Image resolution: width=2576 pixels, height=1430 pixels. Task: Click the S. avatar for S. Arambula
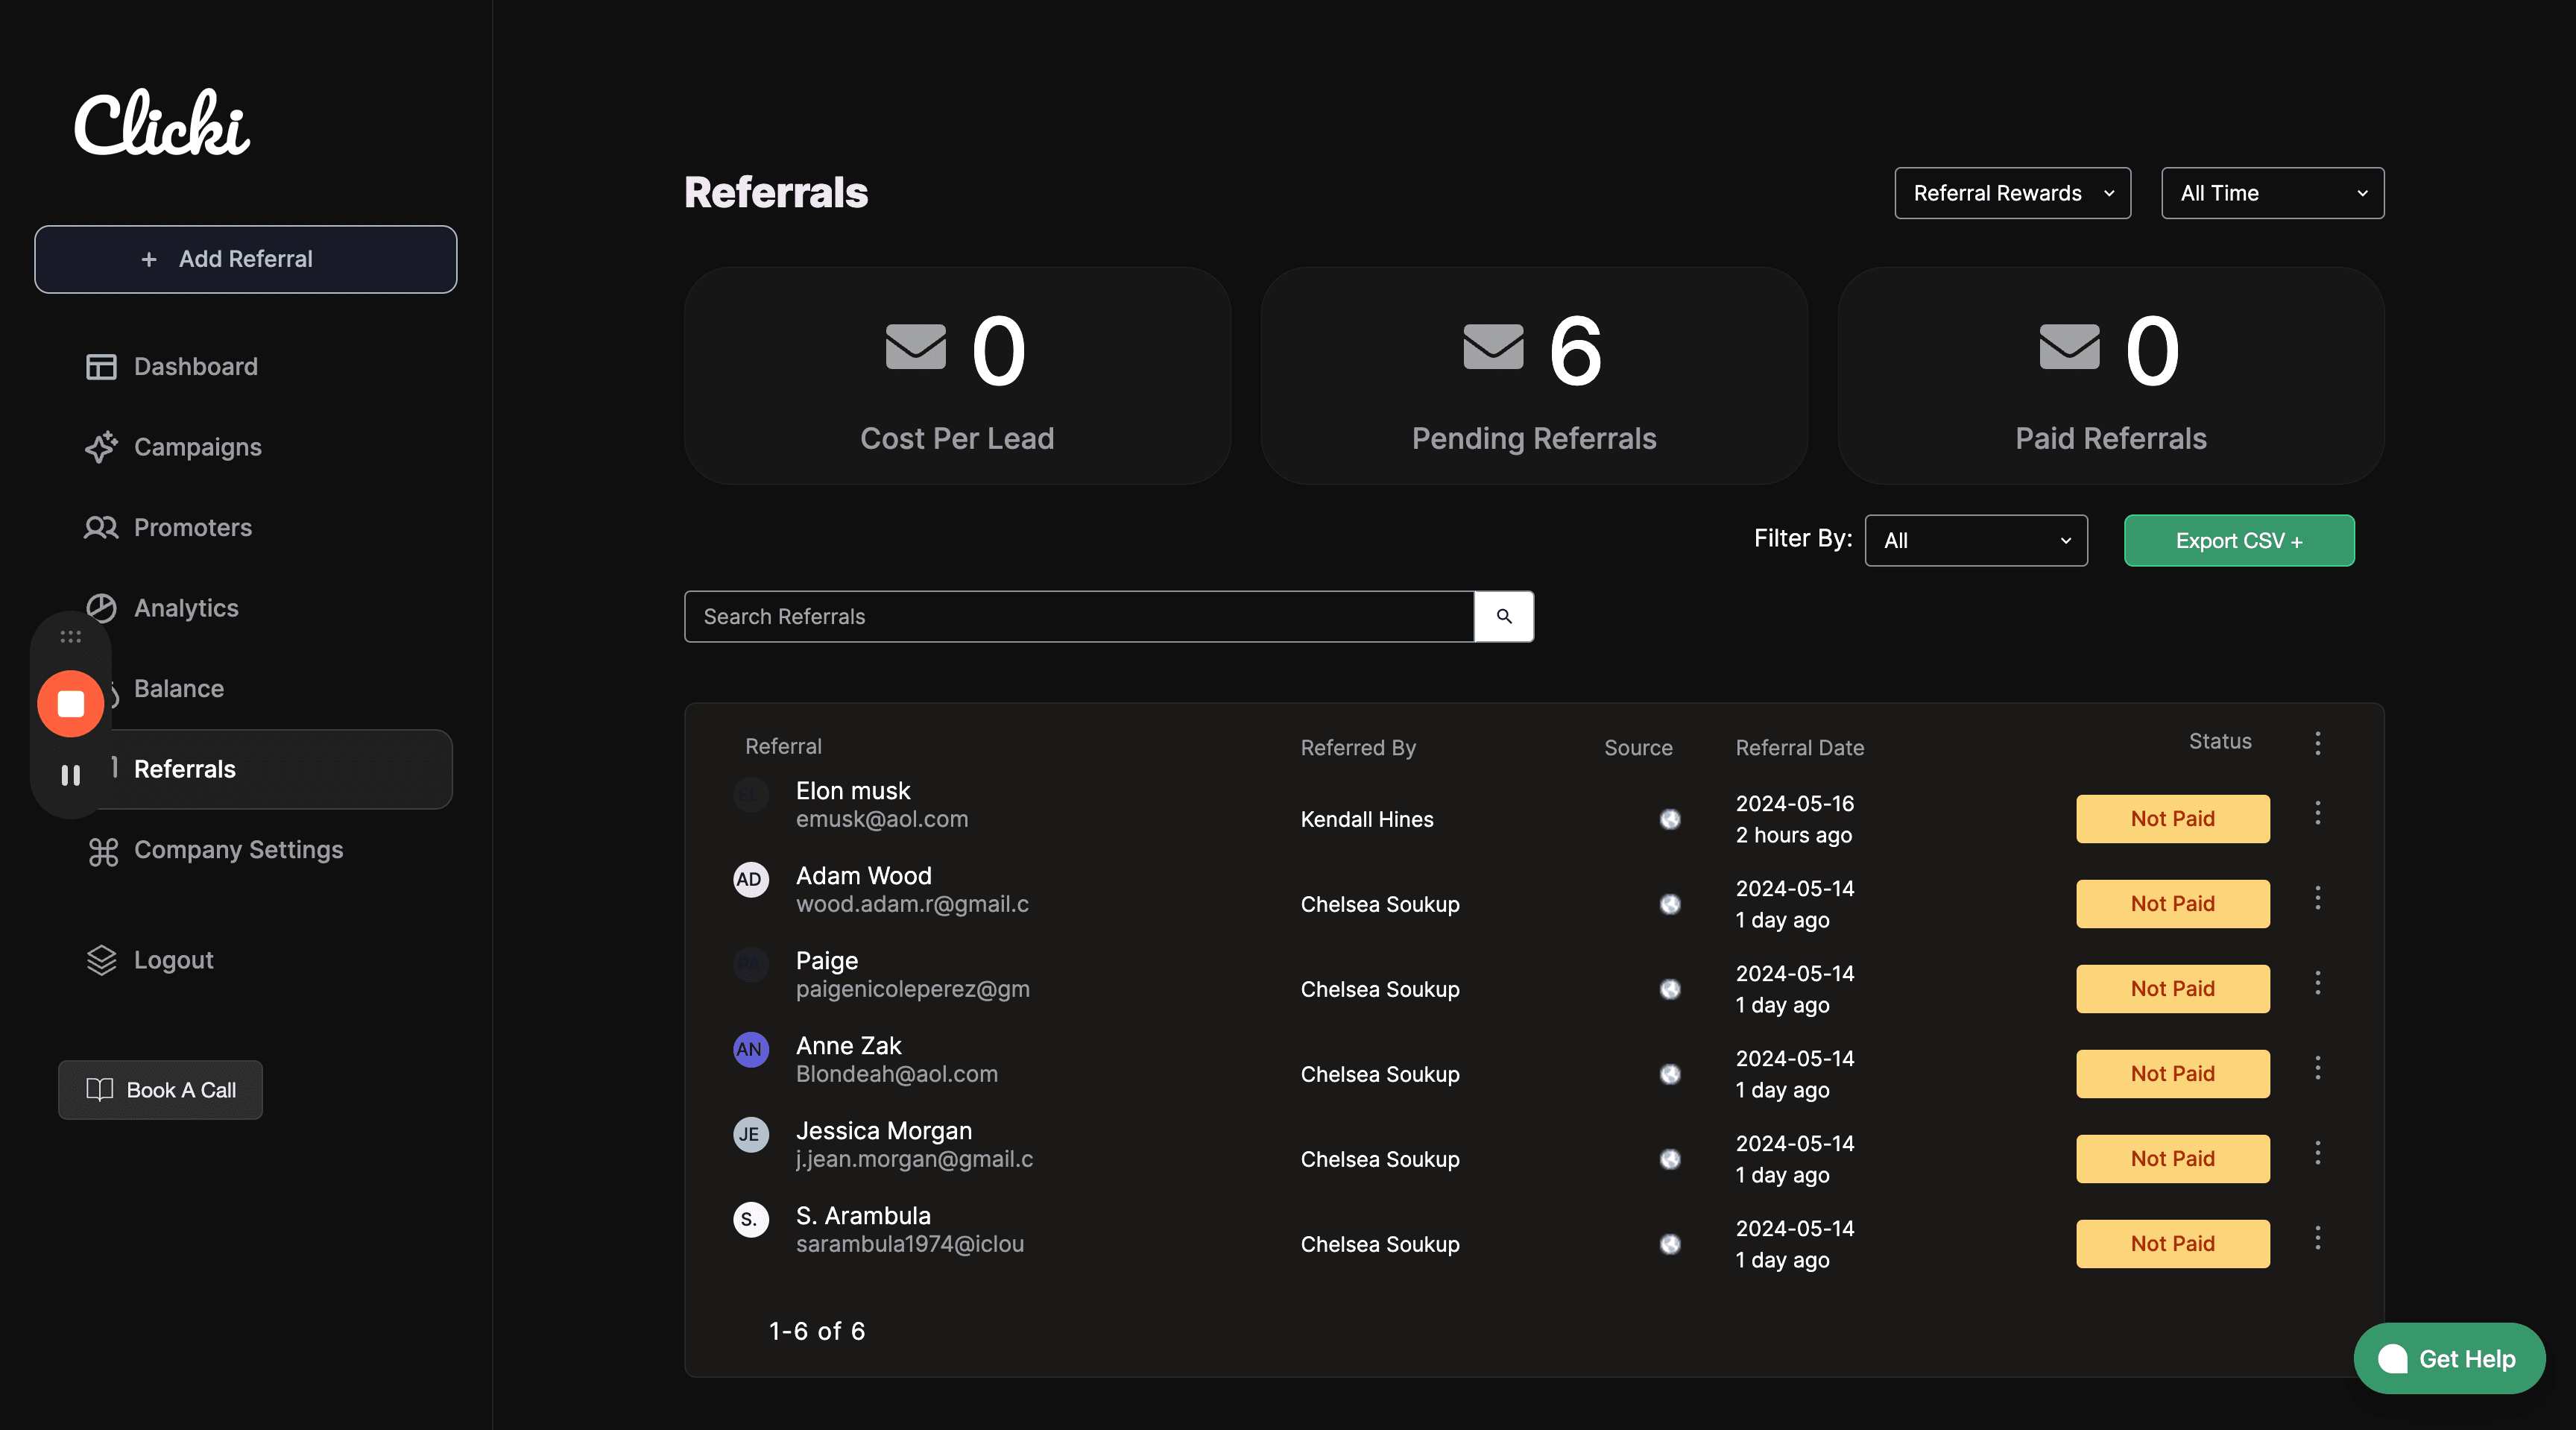[750, 1219]
